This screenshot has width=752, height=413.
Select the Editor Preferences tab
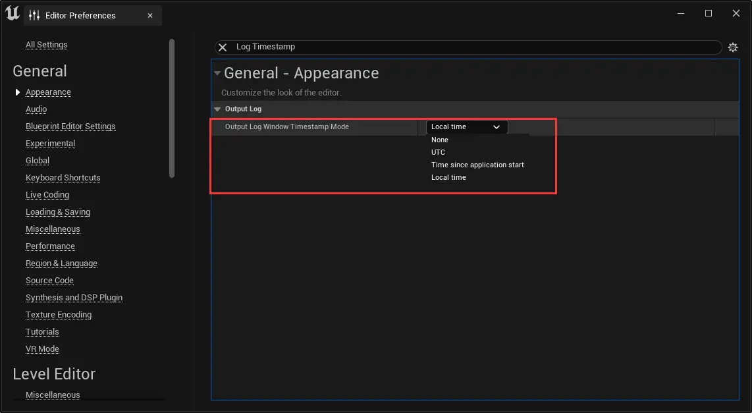pyautogui.click(x=93, y=15)
